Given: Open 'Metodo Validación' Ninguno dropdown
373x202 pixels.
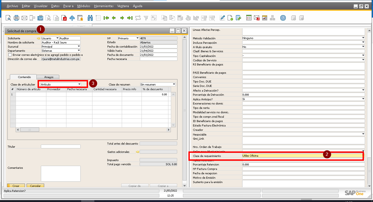Looking at the screenshot, I should click(x=363, y=38).
